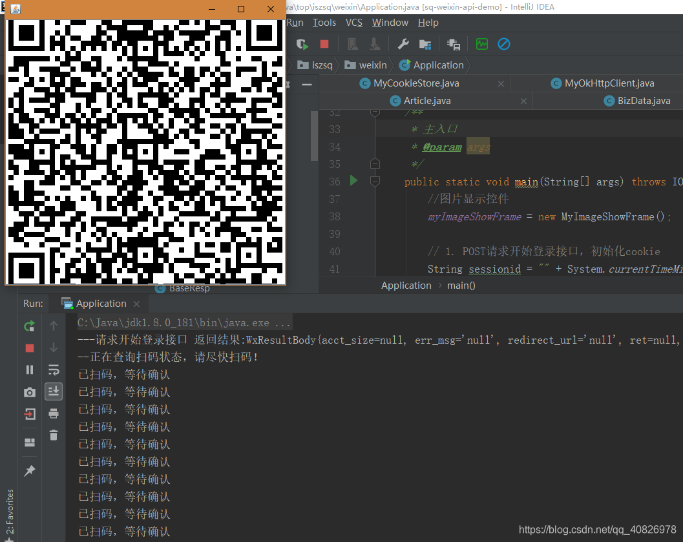Open the VCS menu

click(353, 23)
